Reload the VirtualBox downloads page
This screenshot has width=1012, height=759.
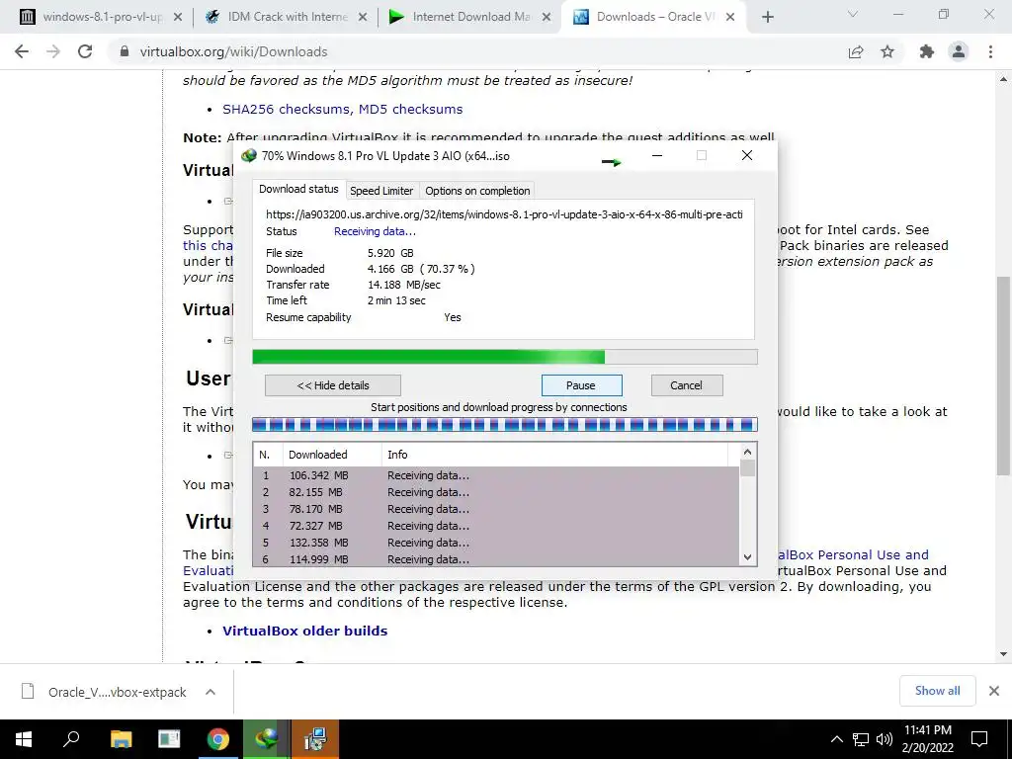(x=85, y=51)
